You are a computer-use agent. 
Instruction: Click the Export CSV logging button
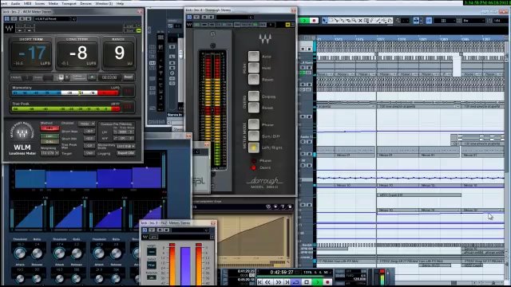[x=126, y=153]
